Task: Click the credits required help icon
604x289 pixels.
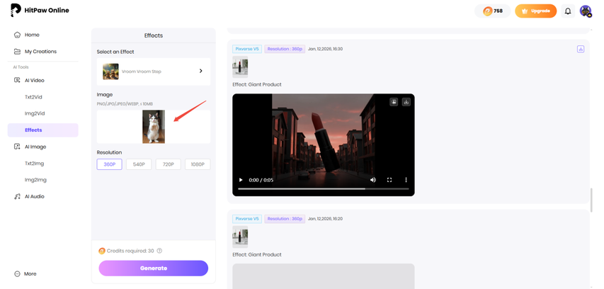Action: point(159,251)
